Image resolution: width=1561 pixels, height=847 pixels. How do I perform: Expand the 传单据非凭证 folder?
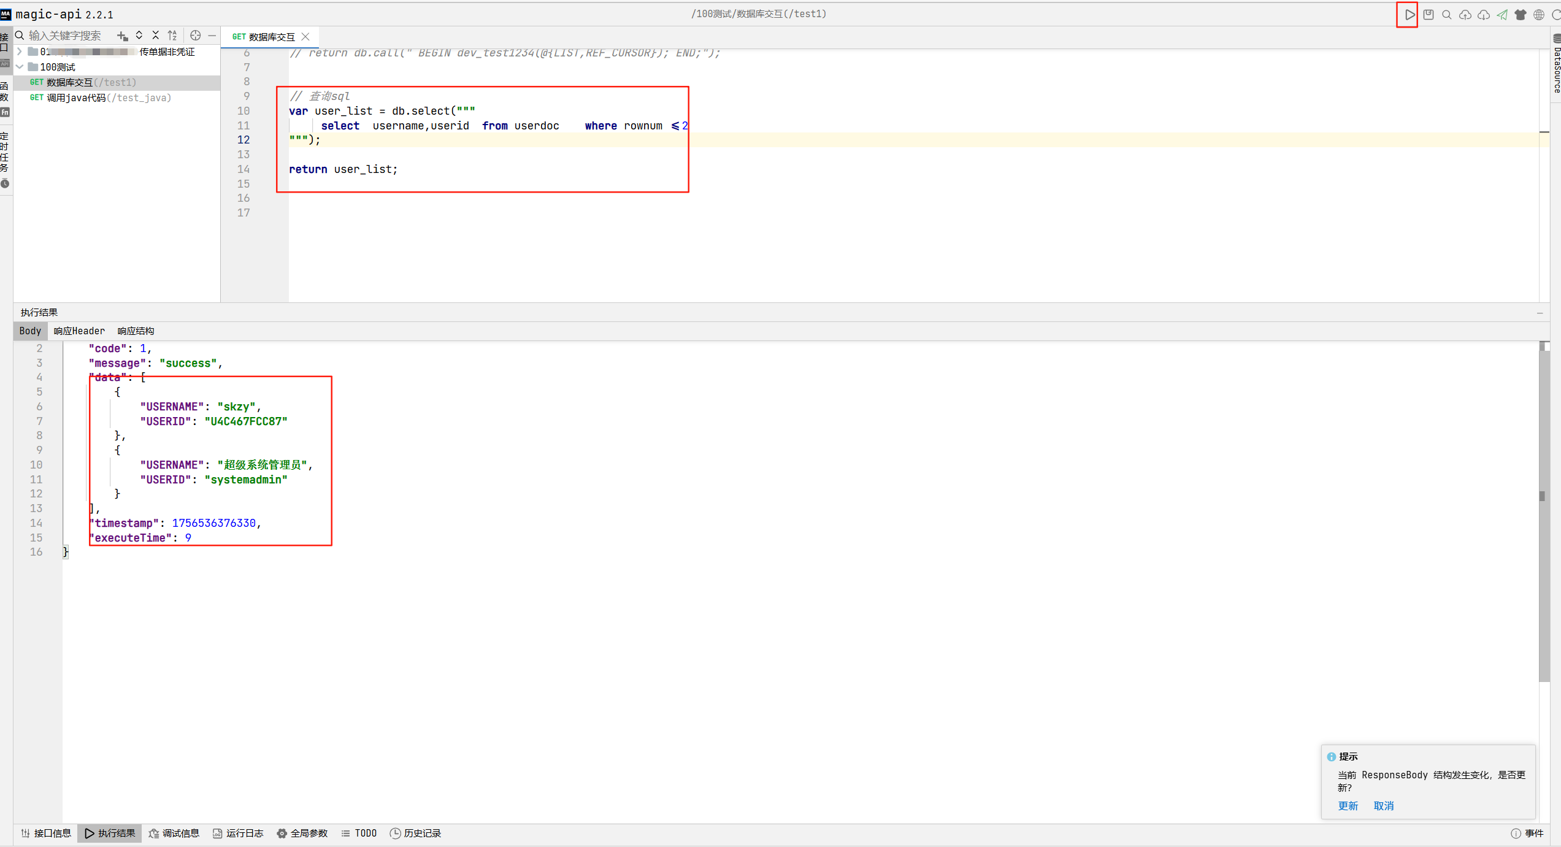19,52
